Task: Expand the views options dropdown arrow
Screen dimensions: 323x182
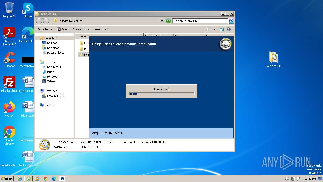Action: [215, 29]
